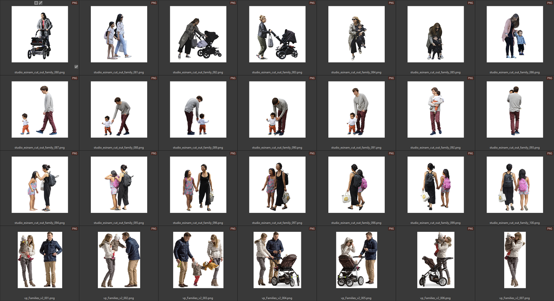Select the woman with walker thumbnail family_080
This screenshot has height=301, width=554.
39,35
